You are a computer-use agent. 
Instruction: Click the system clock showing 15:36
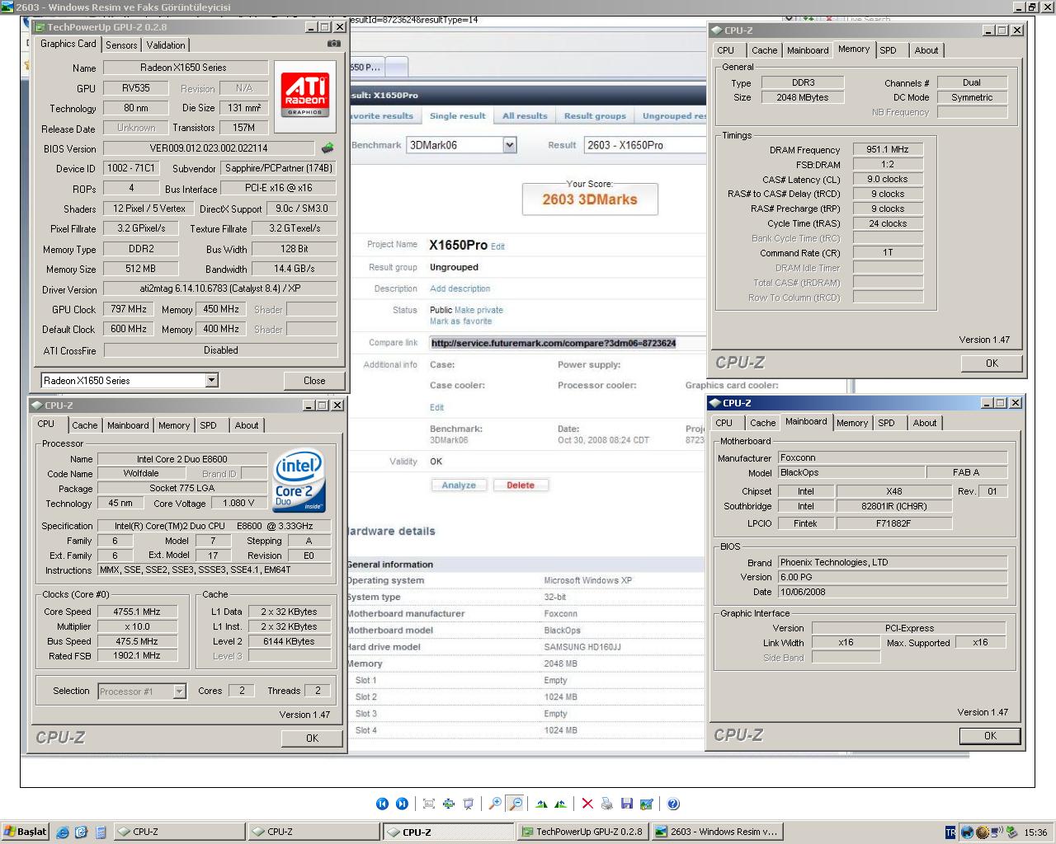pyautogui.click(x=1035, y=832)
